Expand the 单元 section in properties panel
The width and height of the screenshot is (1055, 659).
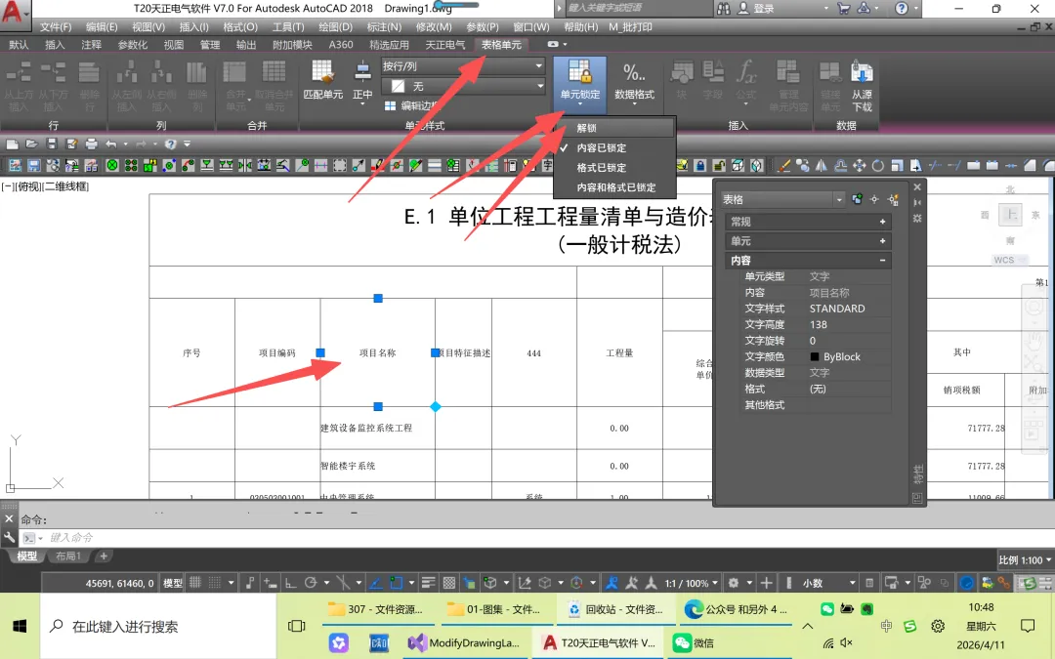882,241
